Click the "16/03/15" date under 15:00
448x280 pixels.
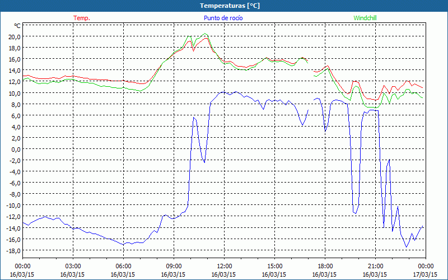274,274
